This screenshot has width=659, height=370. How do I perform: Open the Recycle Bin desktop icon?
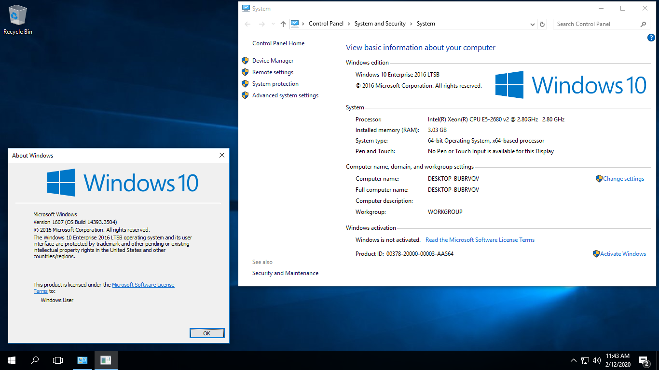coord(18,20)
